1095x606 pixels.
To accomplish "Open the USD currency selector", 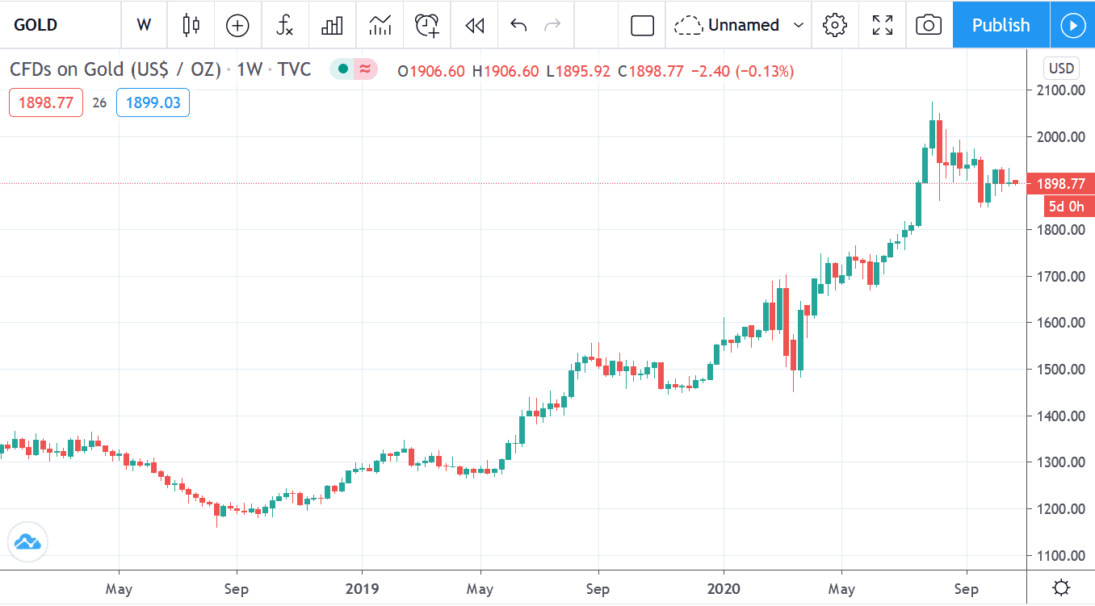I will (1060, 68).
